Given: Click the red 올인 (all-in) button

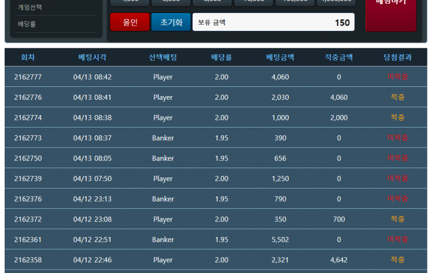Looking at the screenshot, I should [x=130, y=22].
